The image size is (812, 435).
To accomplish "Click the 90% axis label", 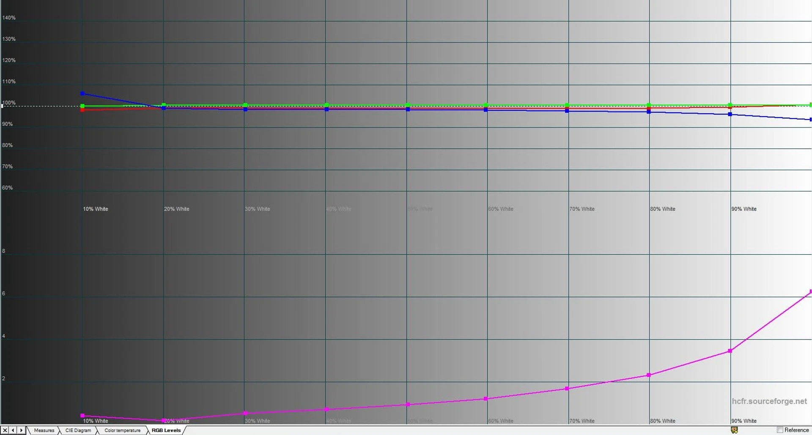I will 7,124.
